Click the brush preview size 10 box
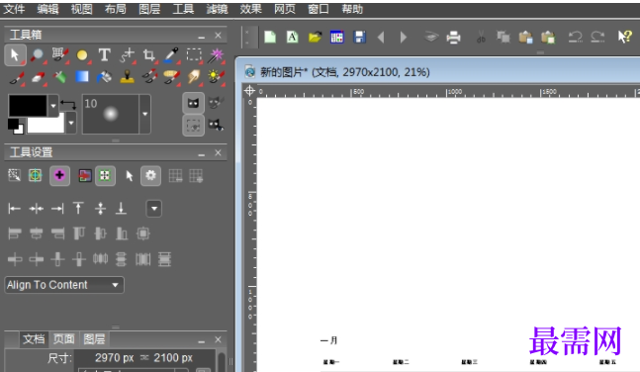Image resolution: width=640 pixels, height=372 pixels. [x=111, y=115]
